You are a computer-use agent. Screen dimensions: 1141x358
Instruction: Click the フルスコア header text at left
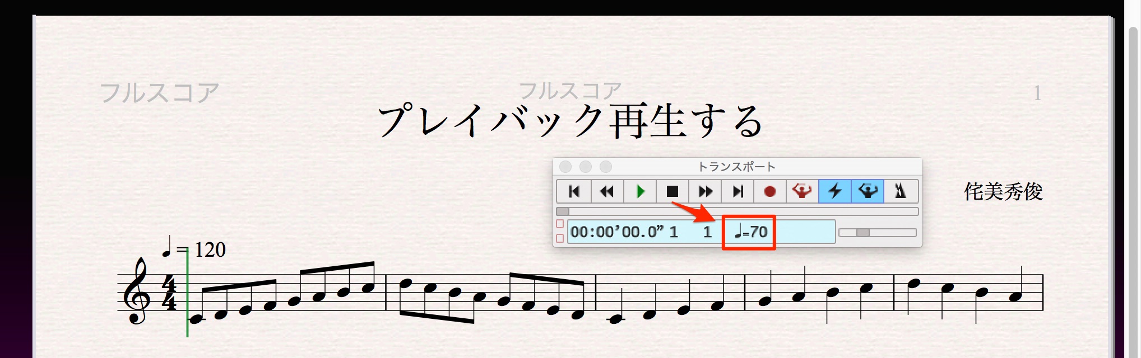coord(159,93)
